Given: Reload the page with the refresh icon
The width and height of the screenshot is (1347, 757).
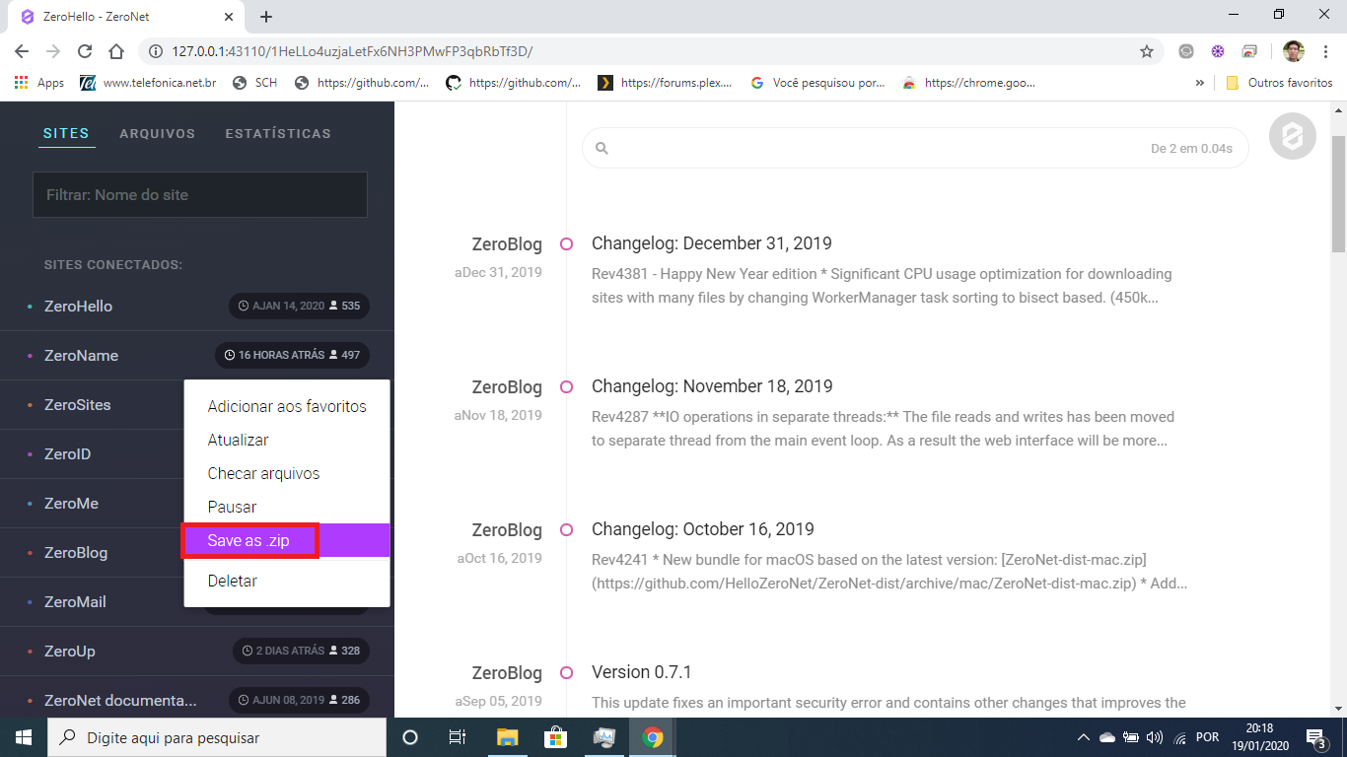Looking at the screenshot, I should tap(85, 51).
